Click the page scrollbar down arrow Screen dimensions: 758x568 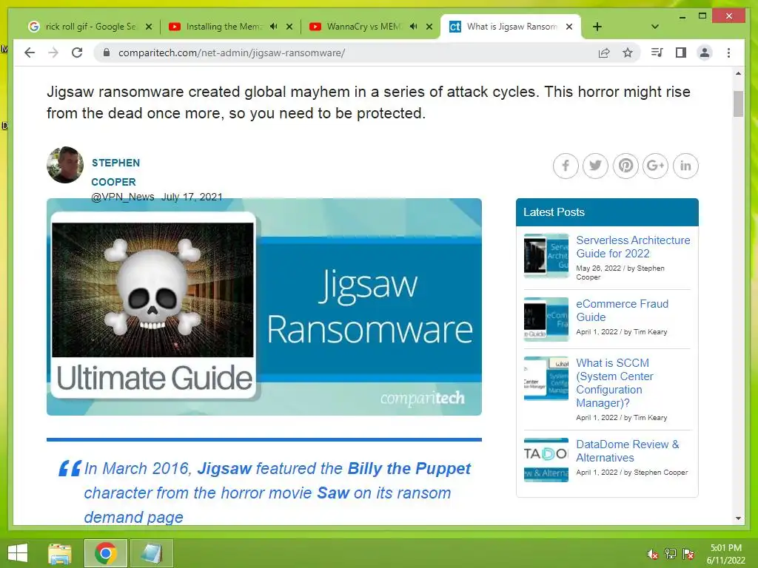(x=738, y=518)
